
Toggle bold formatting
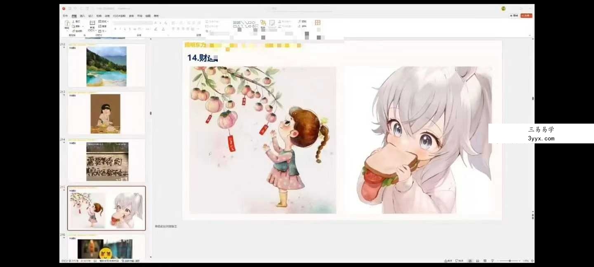(115, 29)
